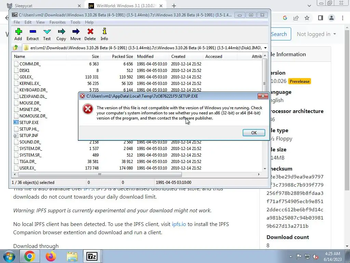Open a new Chrome tab
This screenshot has width=350, height=263.
pos(174,6)
